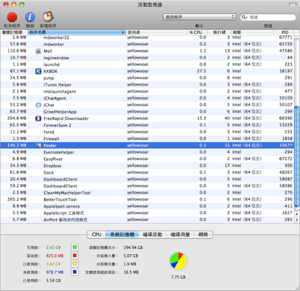Select the FreeRapid Downloader icon
This screenshot has width=300, height=291.
point(38,118)
